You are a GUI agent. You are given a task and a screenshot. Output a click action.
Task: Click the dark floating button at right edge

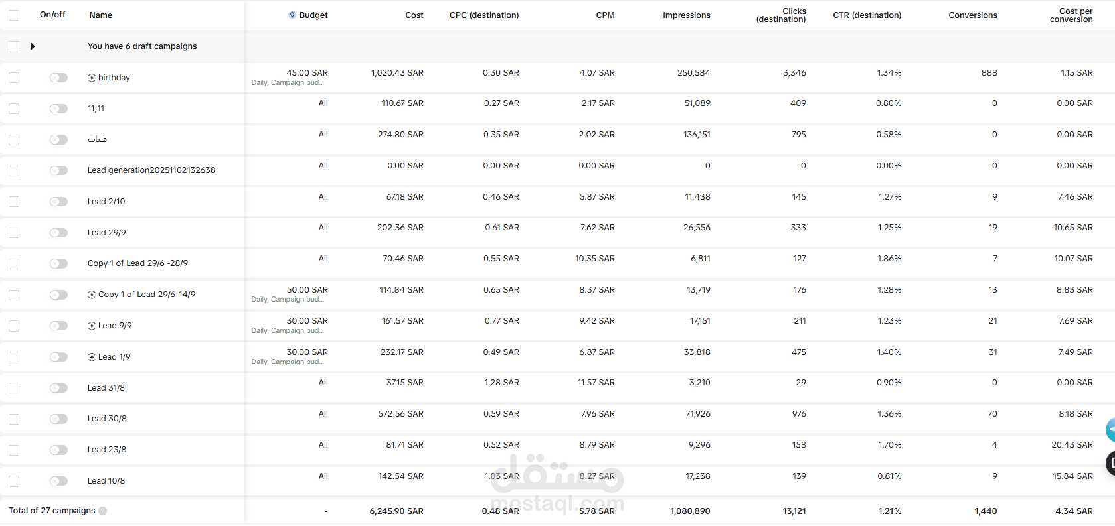coord(1110,463)
